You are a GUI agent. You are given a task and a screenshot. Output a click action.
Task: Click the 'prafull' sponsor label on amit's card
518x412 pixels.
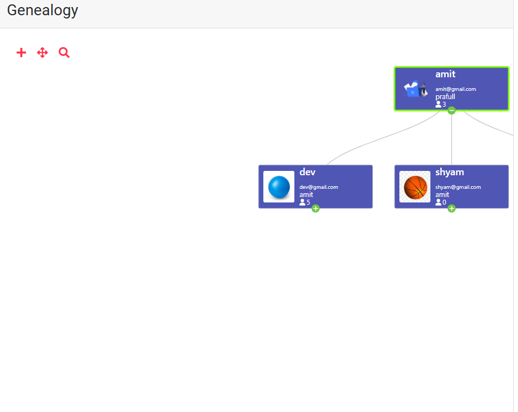click(445, 97)
